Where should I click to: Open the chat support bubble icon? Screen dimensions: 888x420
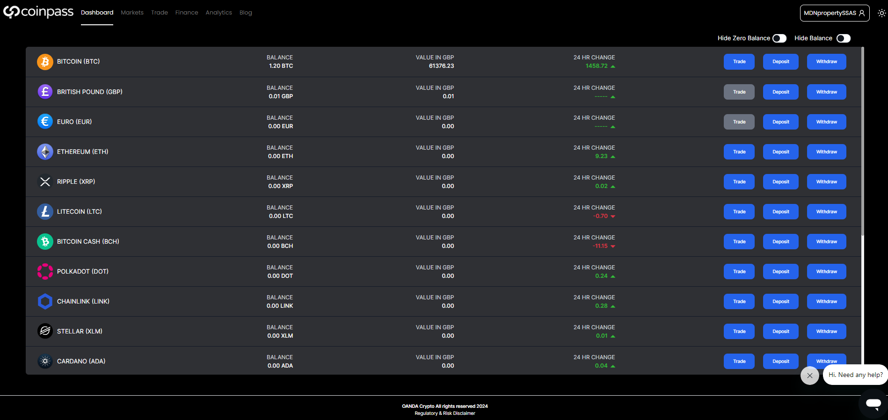pos(873,403)
